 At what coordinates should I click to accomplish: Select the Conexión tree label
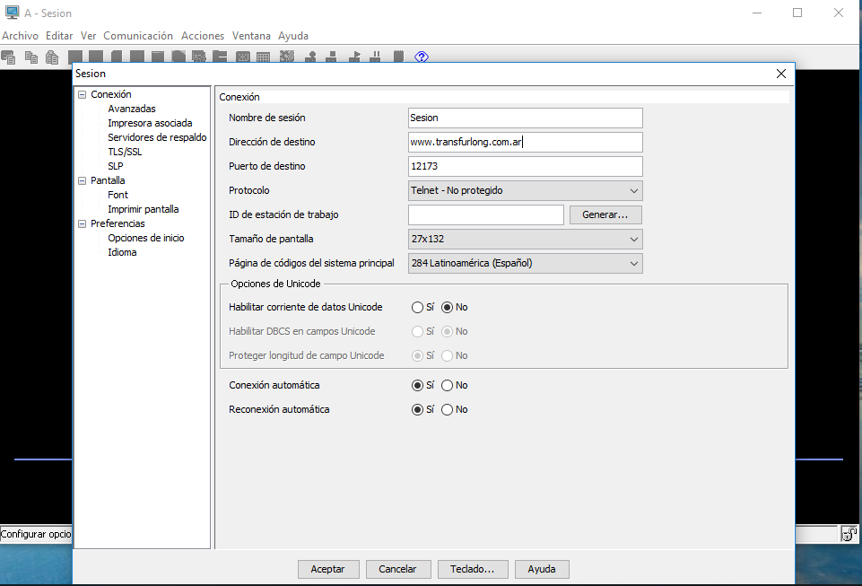[111, 94]
